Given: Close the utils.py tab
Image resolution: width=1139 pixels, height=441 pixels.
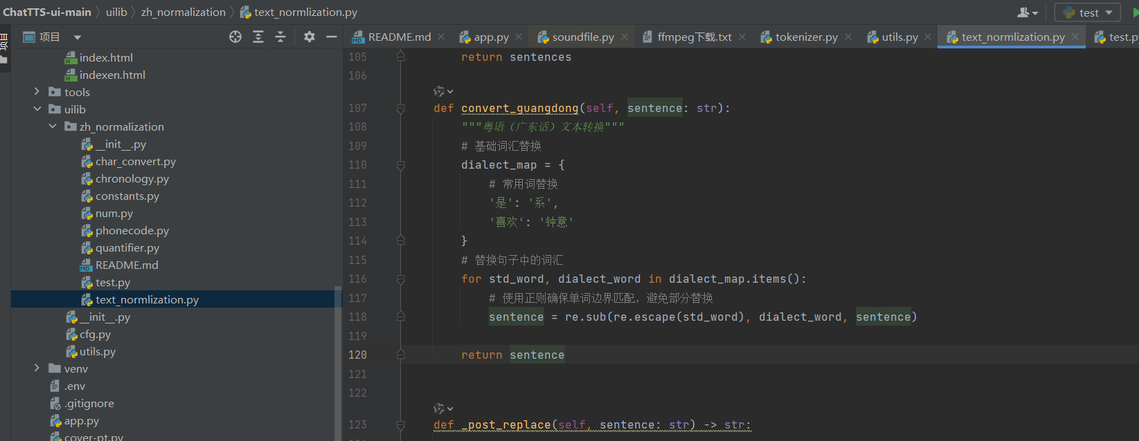Looking at the screenshot, I should tap(928, 37).
